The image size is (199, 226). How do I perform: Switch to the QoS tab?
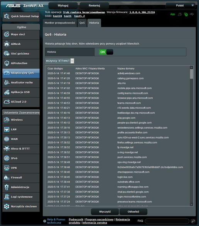[x=82, y=23]
